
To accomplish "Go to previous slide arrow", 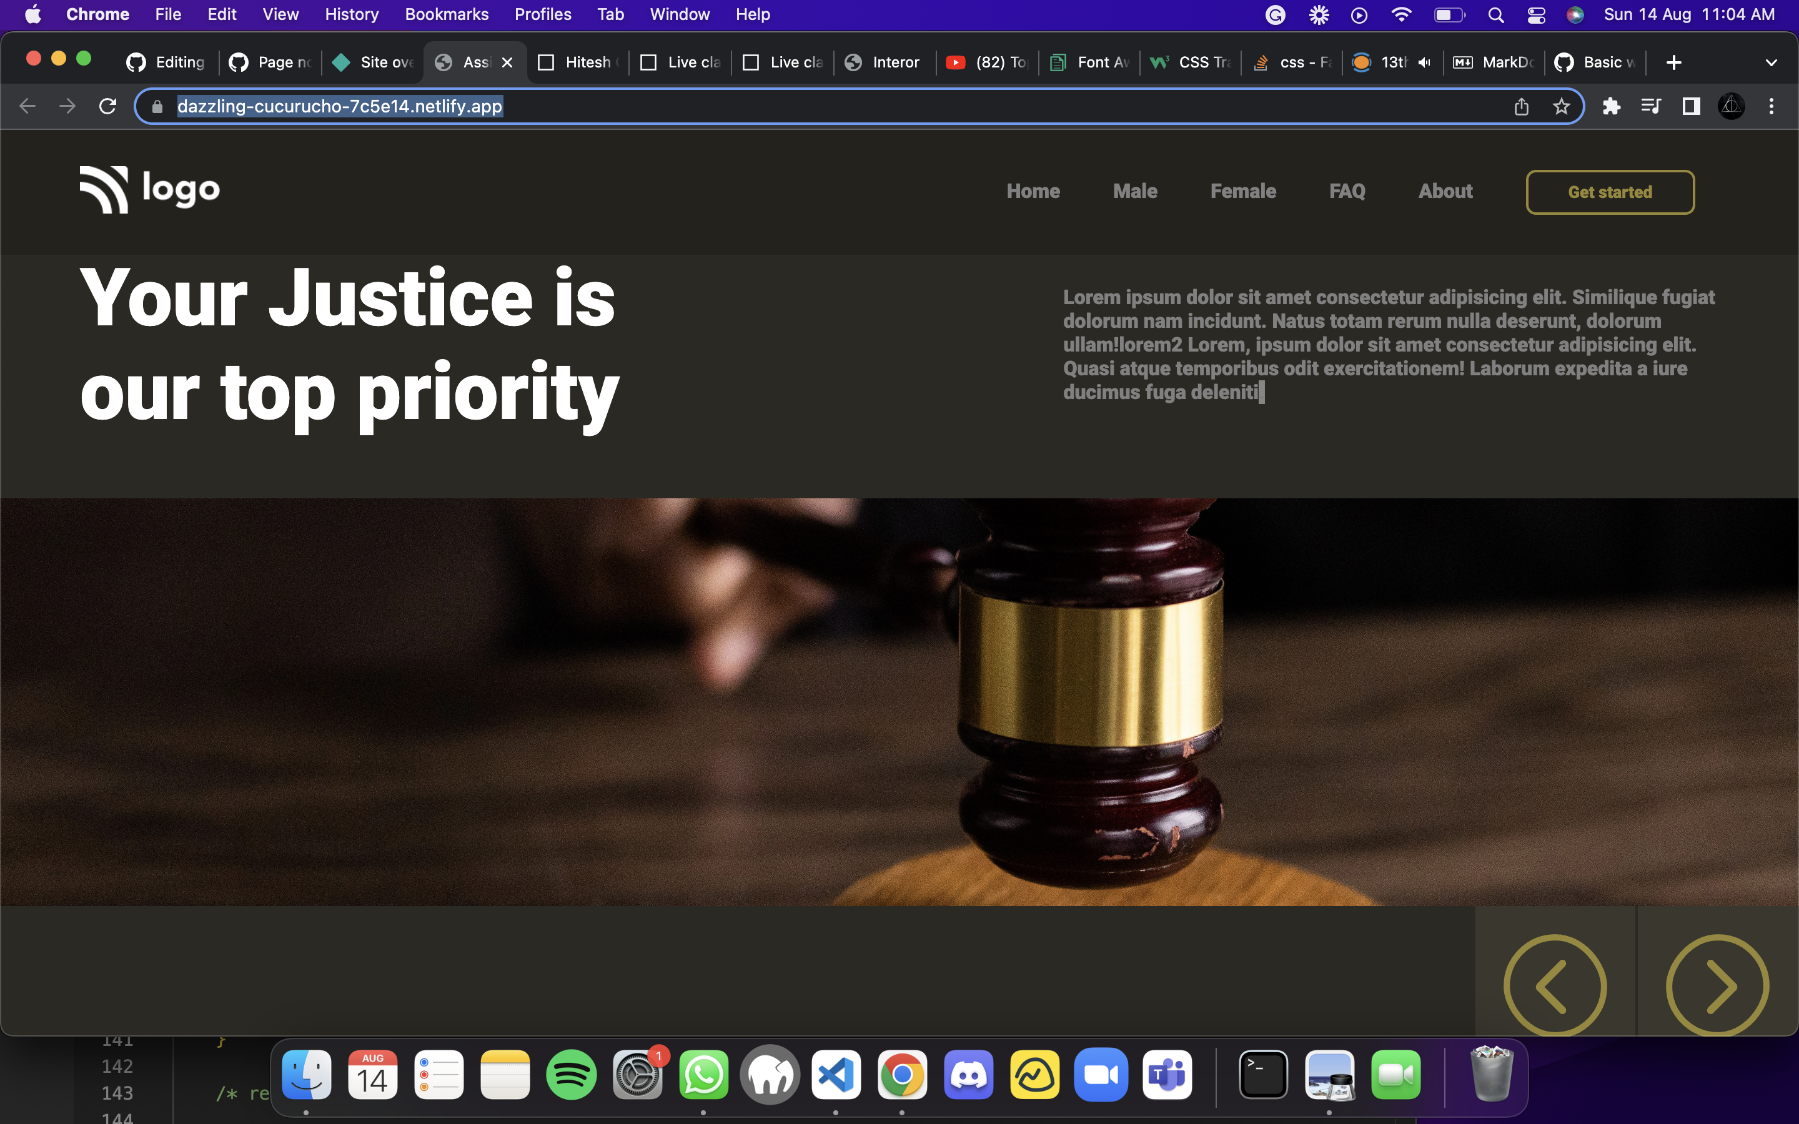I will pyautogui.click(x=1554, y=985).
